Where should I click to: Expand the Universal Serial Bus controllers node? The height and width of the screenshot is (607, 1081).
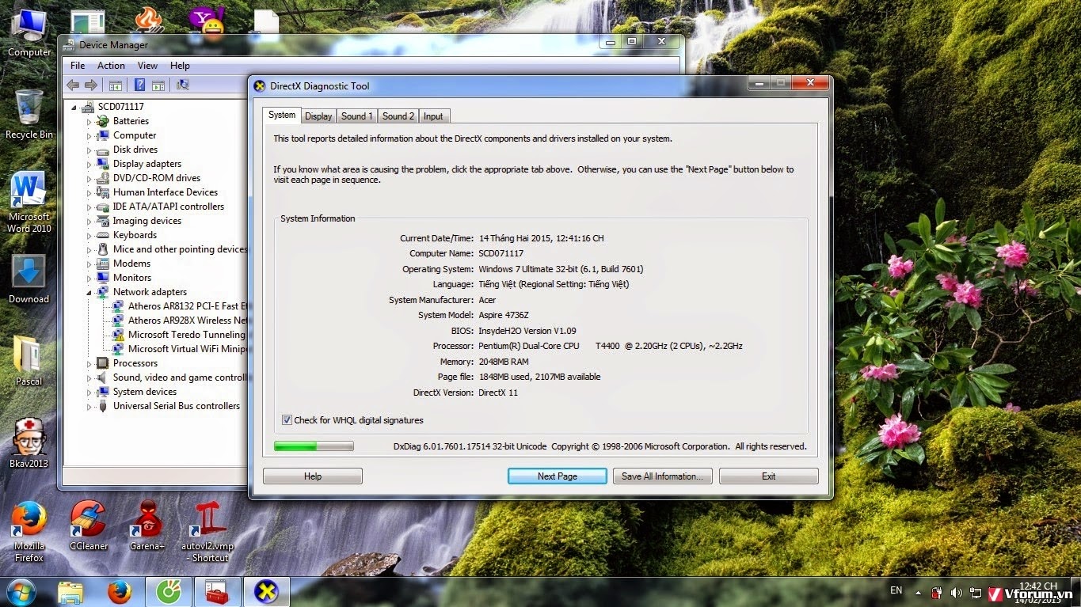click(89, 406)
